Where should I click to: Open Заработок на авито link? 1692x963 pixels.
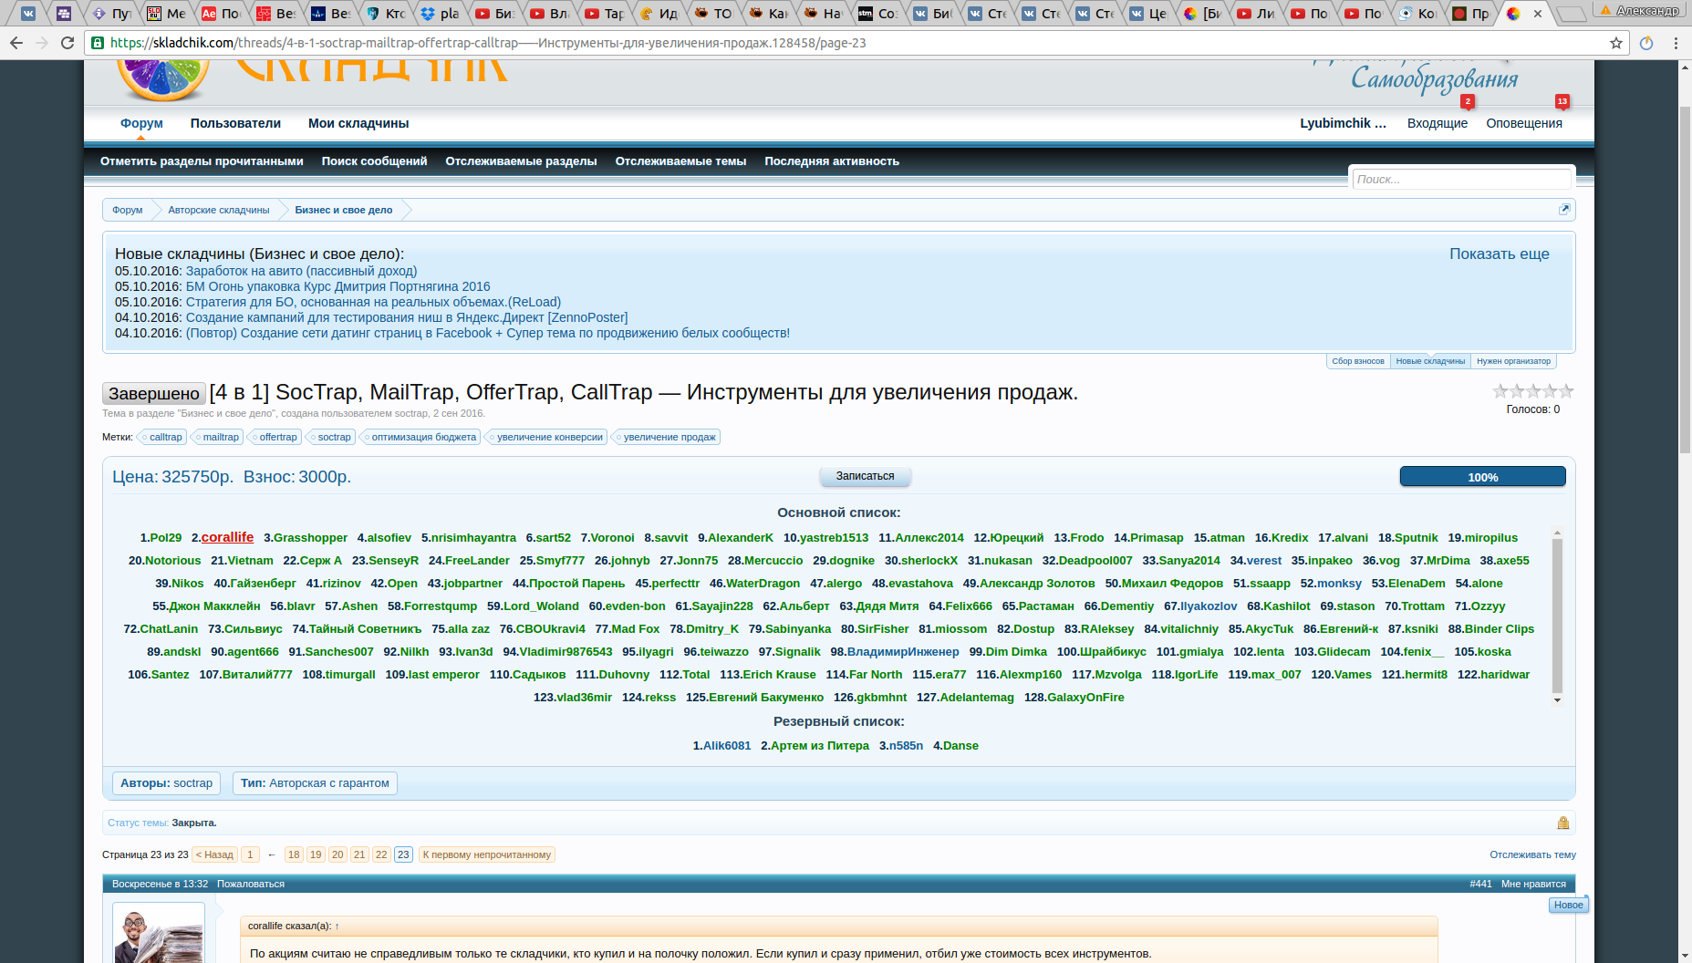pos(301,271)
